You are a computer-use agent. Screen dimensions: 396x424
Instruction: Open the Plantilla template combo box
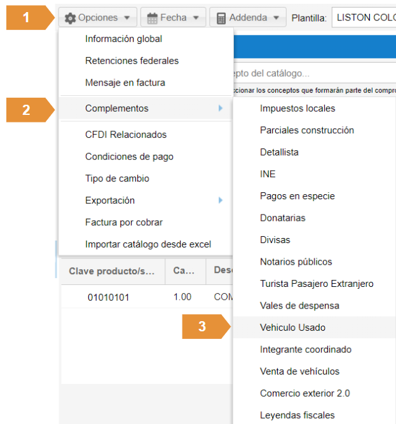364,18
